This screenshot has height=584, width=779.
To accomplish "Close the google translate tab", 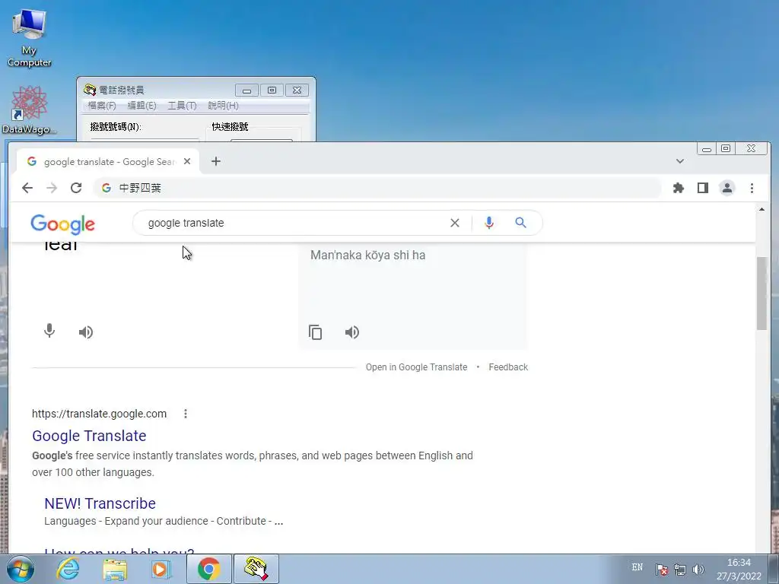I will click(187, 161).
